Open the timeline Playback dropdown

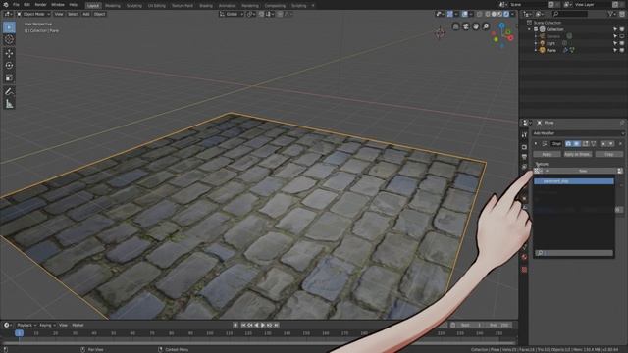tap(26, 325)
